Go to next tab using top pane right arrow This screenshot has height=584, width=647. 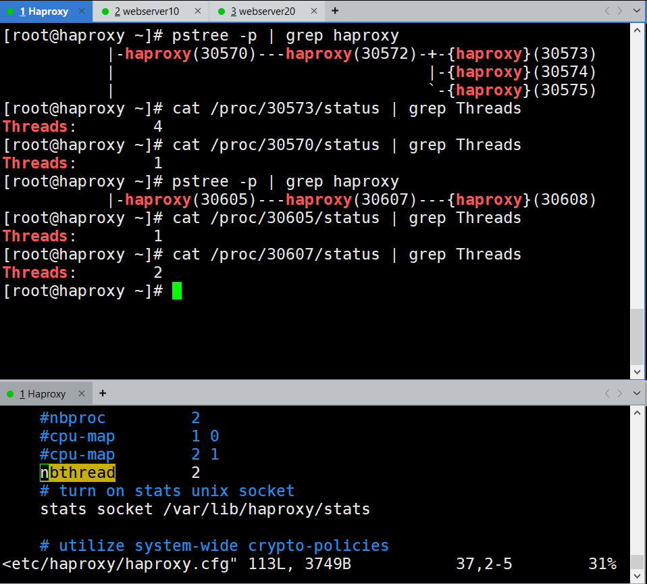(x=620, y=11)
